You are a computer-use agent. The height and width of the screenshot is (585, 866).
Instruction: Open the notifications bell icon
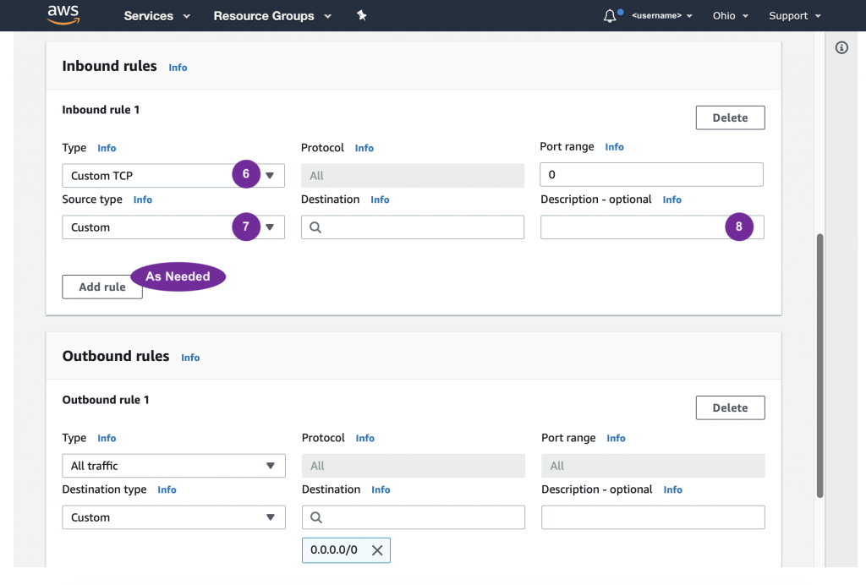(610, 16)
